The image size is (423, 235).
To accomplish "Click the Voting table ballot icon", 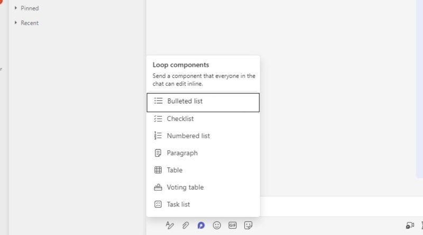I will [x=158, y=187].
